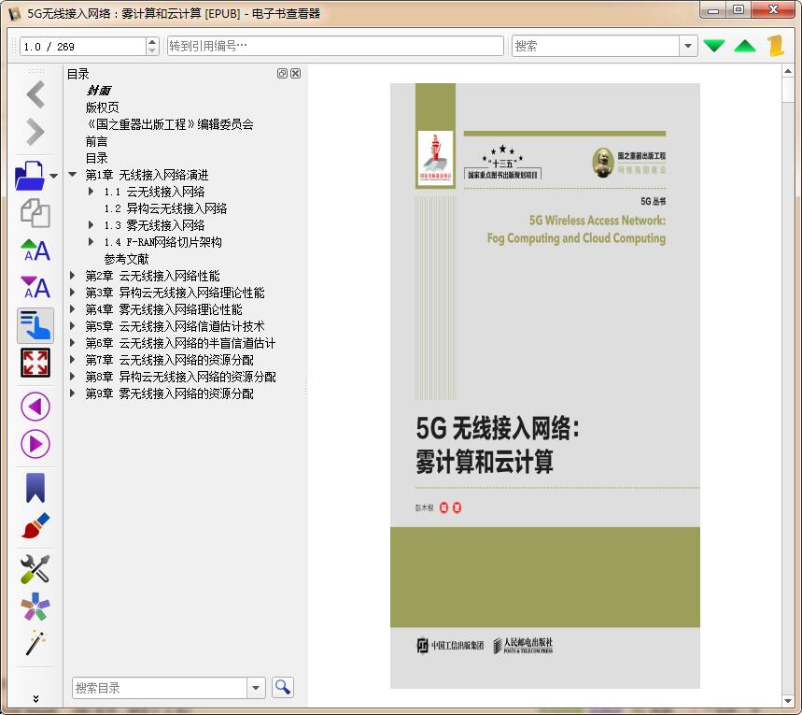This screenshot has height=715, width=802.
Task: Open 第8章 异构云无线接入网络的资源分配
Action: tap(180, 377)
